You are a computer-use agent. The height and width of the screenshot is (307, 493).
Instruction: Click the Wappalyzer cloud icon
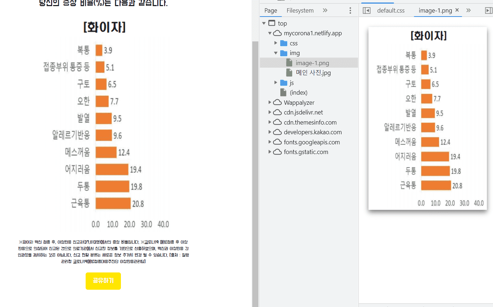click(277, 103)
